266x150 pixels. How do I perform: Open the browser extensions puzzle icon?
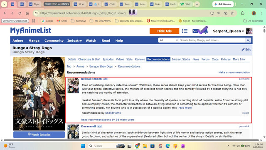[x=243, y=13]
